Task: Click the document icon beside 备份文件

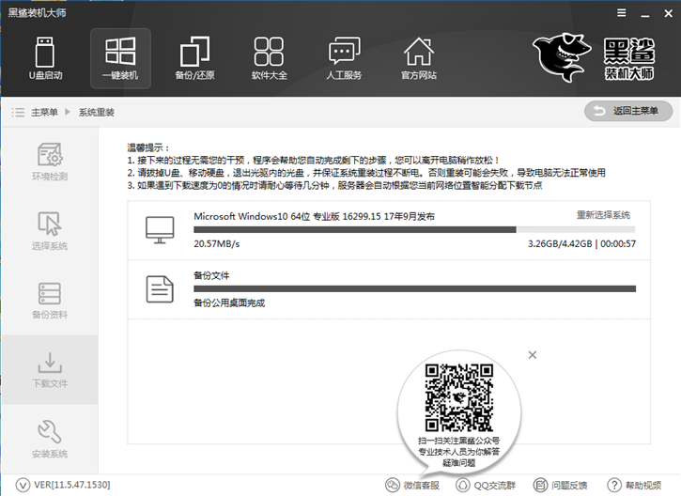Action: point(160,289)
